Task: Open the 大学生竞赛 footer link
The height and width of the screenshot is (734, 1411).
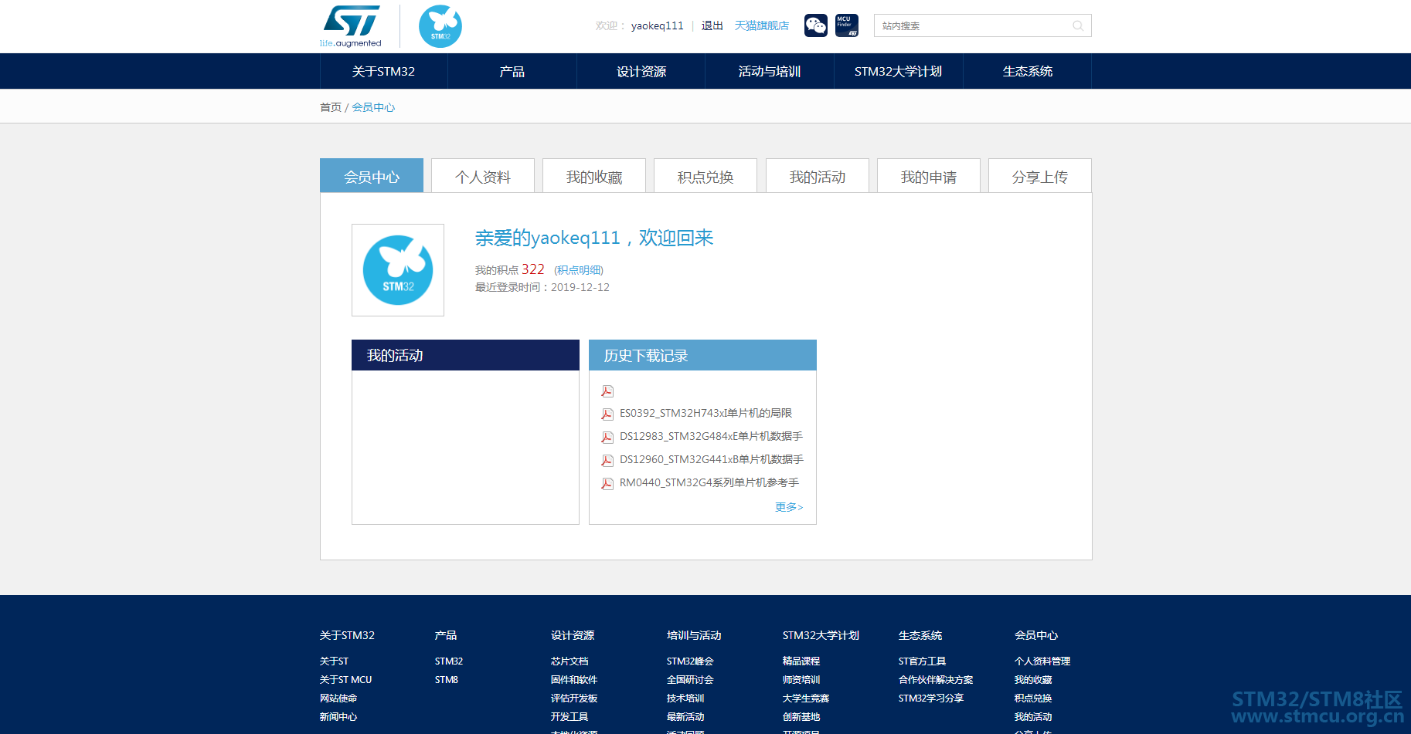Action: [x=806, y=698]
